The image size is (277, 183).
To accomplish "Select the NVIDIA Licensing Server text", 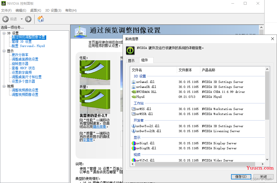I will tap(221, 131).
